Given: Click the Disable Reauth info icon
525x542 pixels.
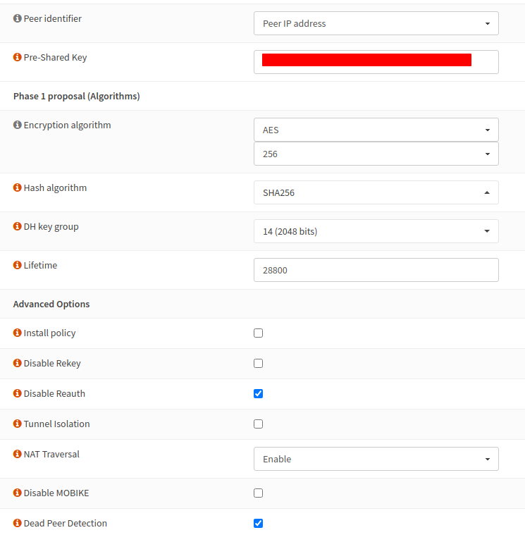Looking at the screenshot, I should tap(18, 393).
